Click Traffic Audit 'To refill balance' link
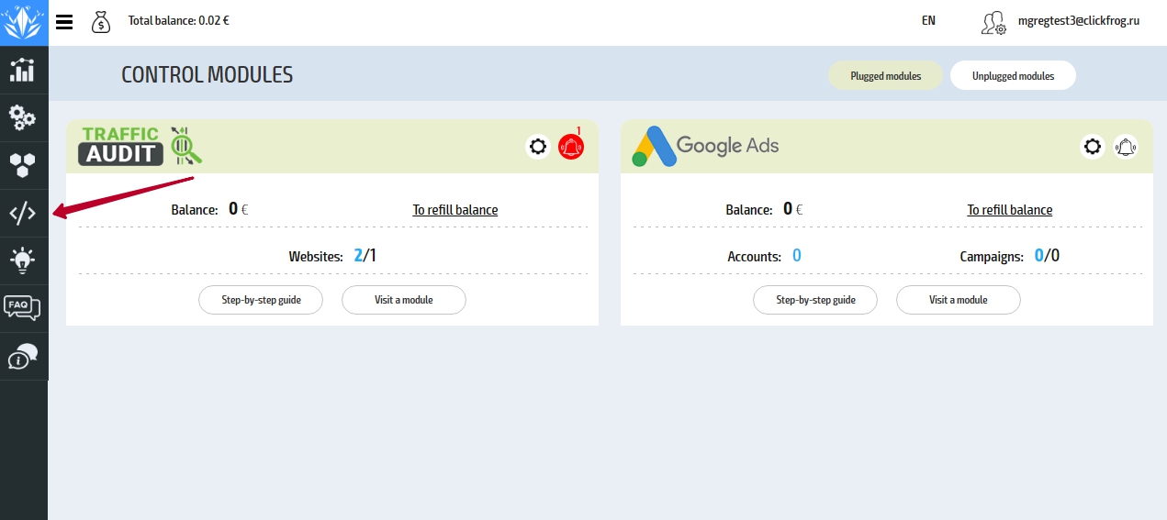The height and width of the screenshot is (520, 1167). click(x=454, y=210)
